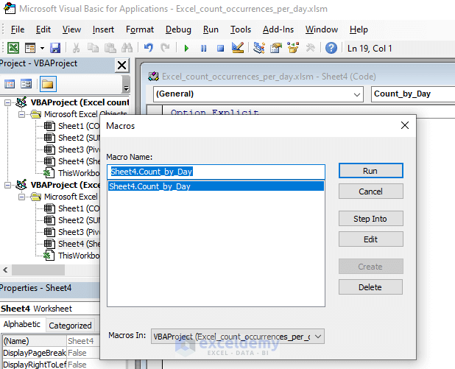Undo the last action with blue arrow
Viewport: 455px width, 369px height.
pos(148,48)
